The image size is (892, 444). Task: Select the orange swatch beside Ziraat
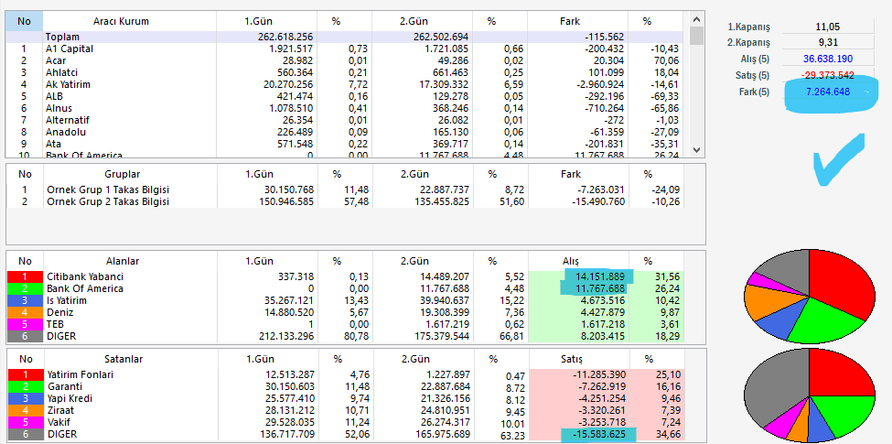pyautogui.click(x=25, y=410)
